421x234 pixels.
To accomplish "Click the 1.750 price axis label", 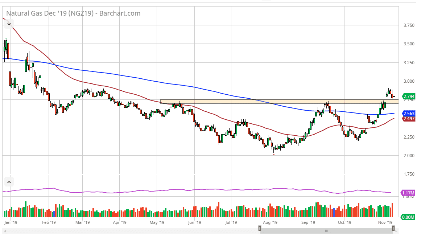I will [409, 175].
